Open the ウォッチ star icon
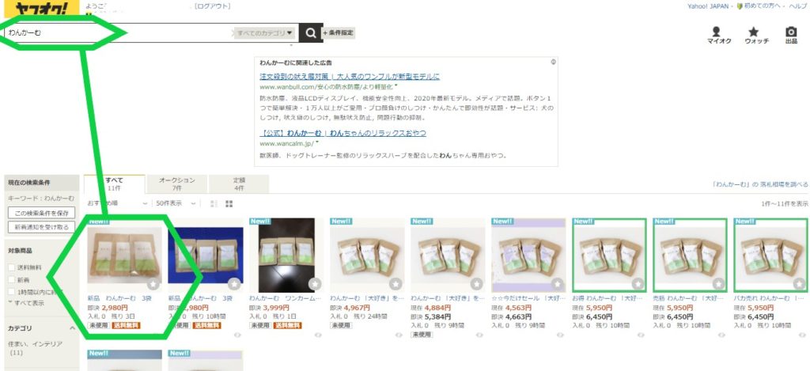 point(753,32)
